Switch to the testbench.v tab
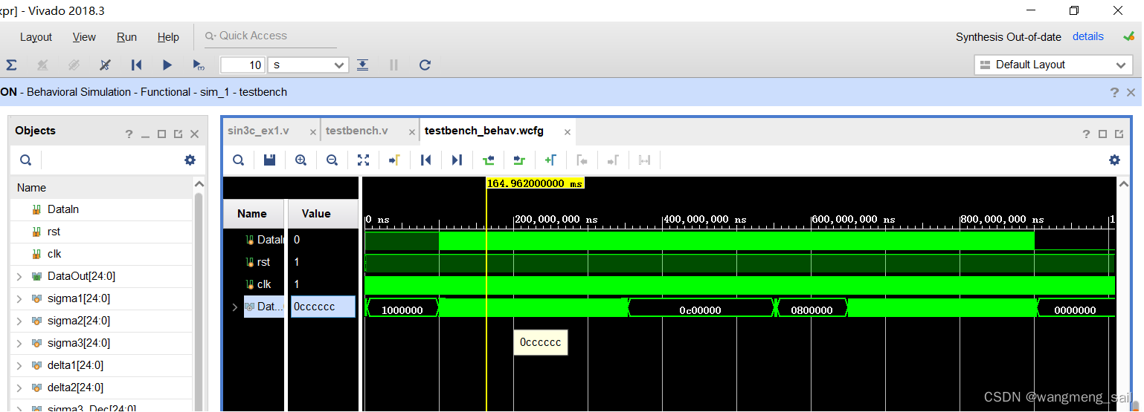 (357, 131)
